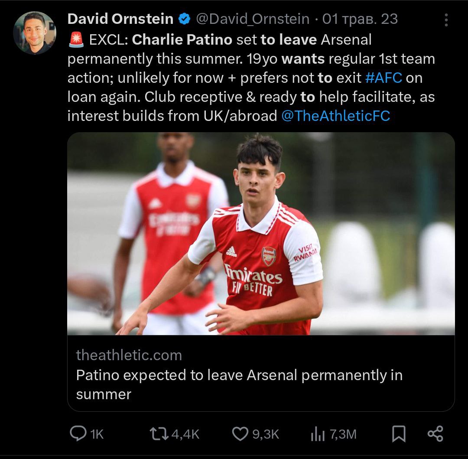Click the 4,4K reposts count

[x=185, y=434]
